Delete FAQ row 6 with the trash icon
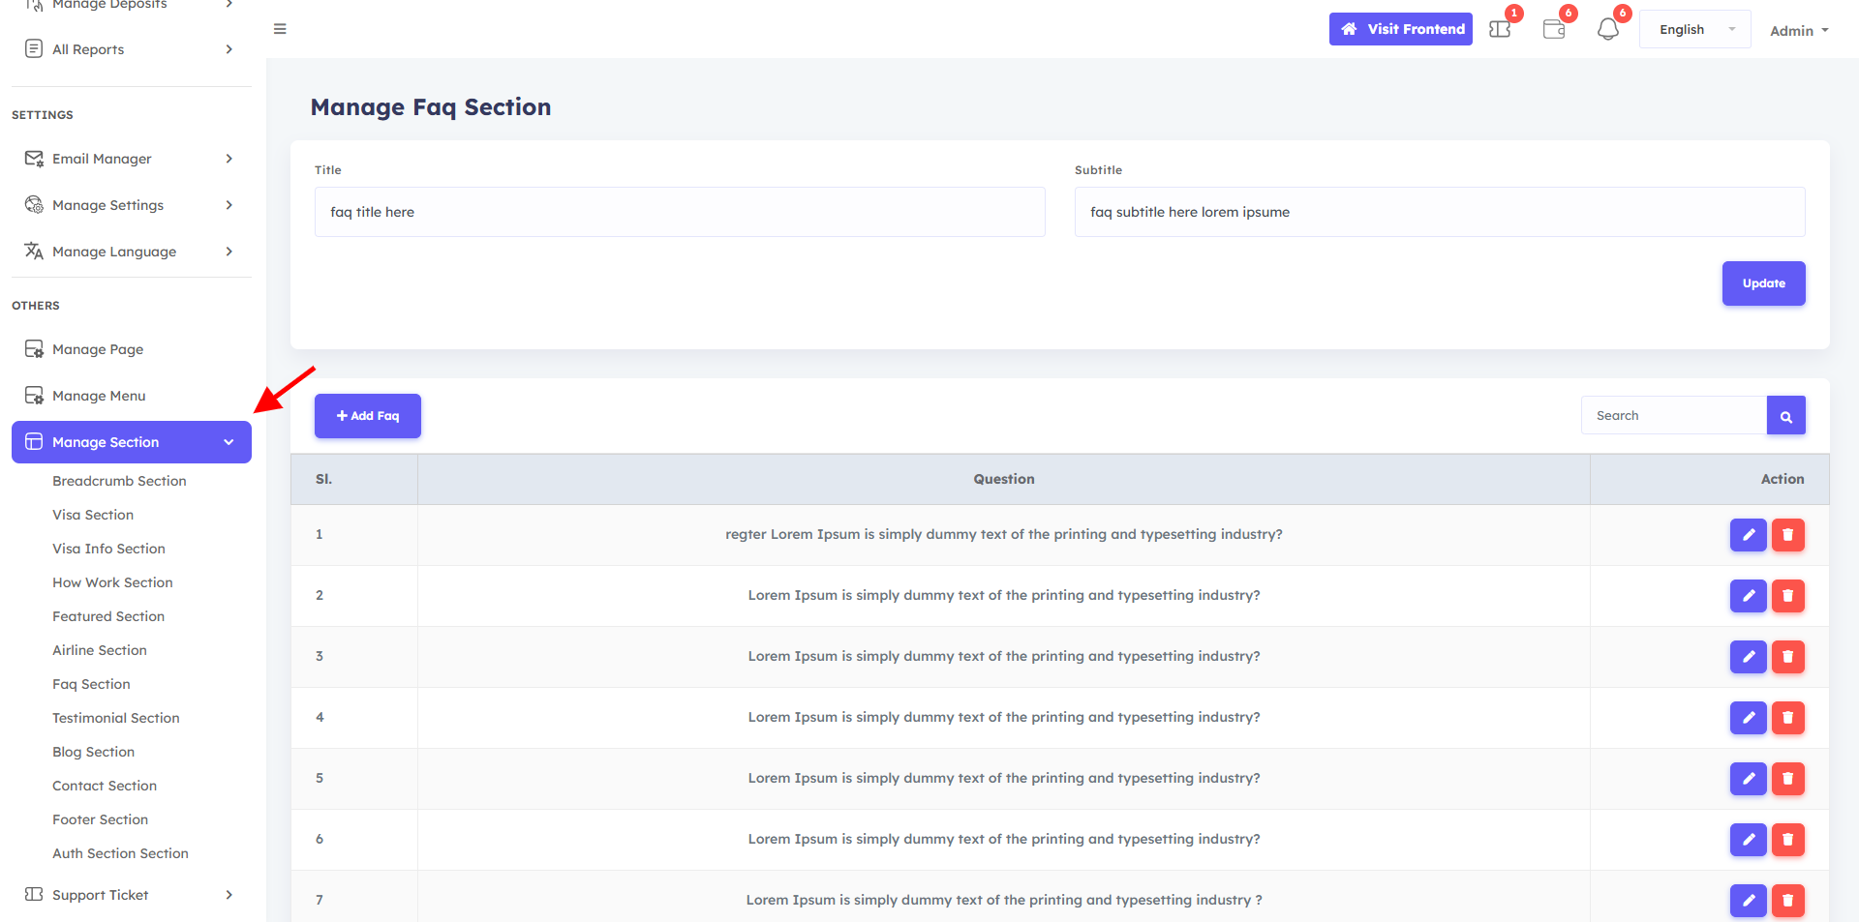1859x922 pixels. pos(1788,840)
